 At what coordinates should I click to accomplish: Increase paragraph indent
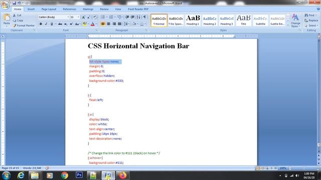(x=132, y=17)
